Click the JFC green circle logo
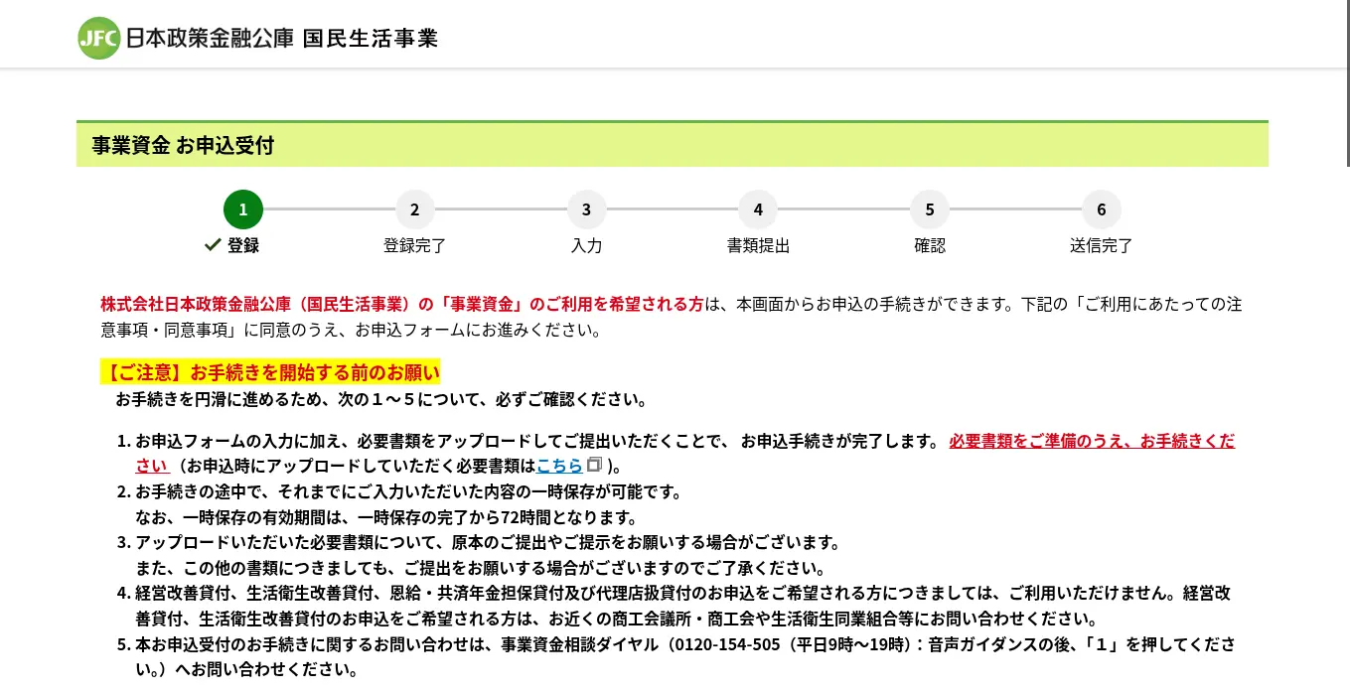This screenshot has height=692, width=1350. point(99,39)
